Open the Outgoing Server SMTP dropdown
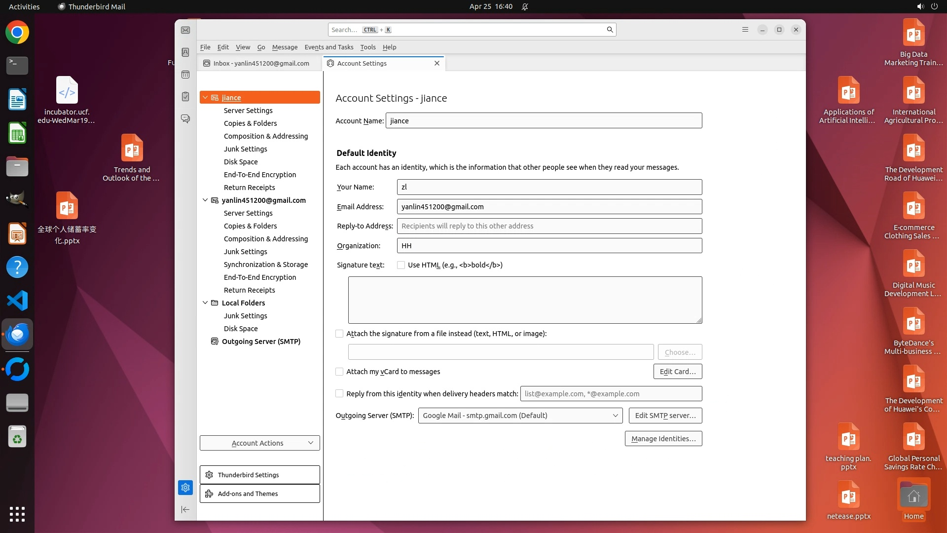 click(520, 416)
